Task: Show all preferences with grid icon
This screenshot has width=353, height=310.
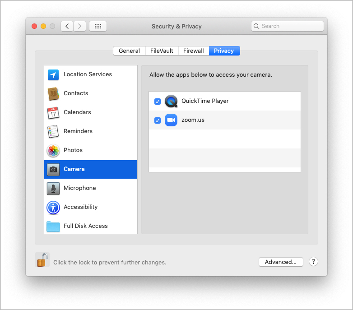Action: pyautogui.click(x=98, y=26)
